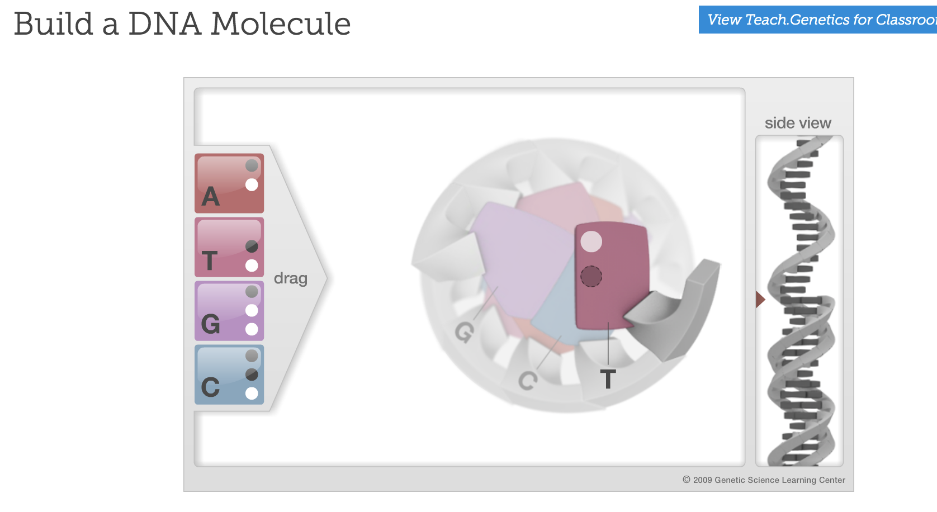Choose the blue C nucleotide tile
The image size is (937, 512).
pyautogui.click(x=229, y=374)
